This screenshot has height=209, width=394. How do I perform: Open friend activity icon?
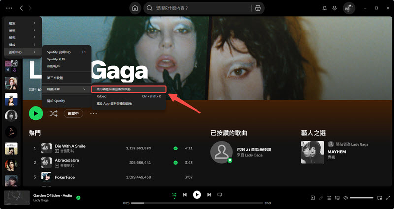tap(335, 8)
